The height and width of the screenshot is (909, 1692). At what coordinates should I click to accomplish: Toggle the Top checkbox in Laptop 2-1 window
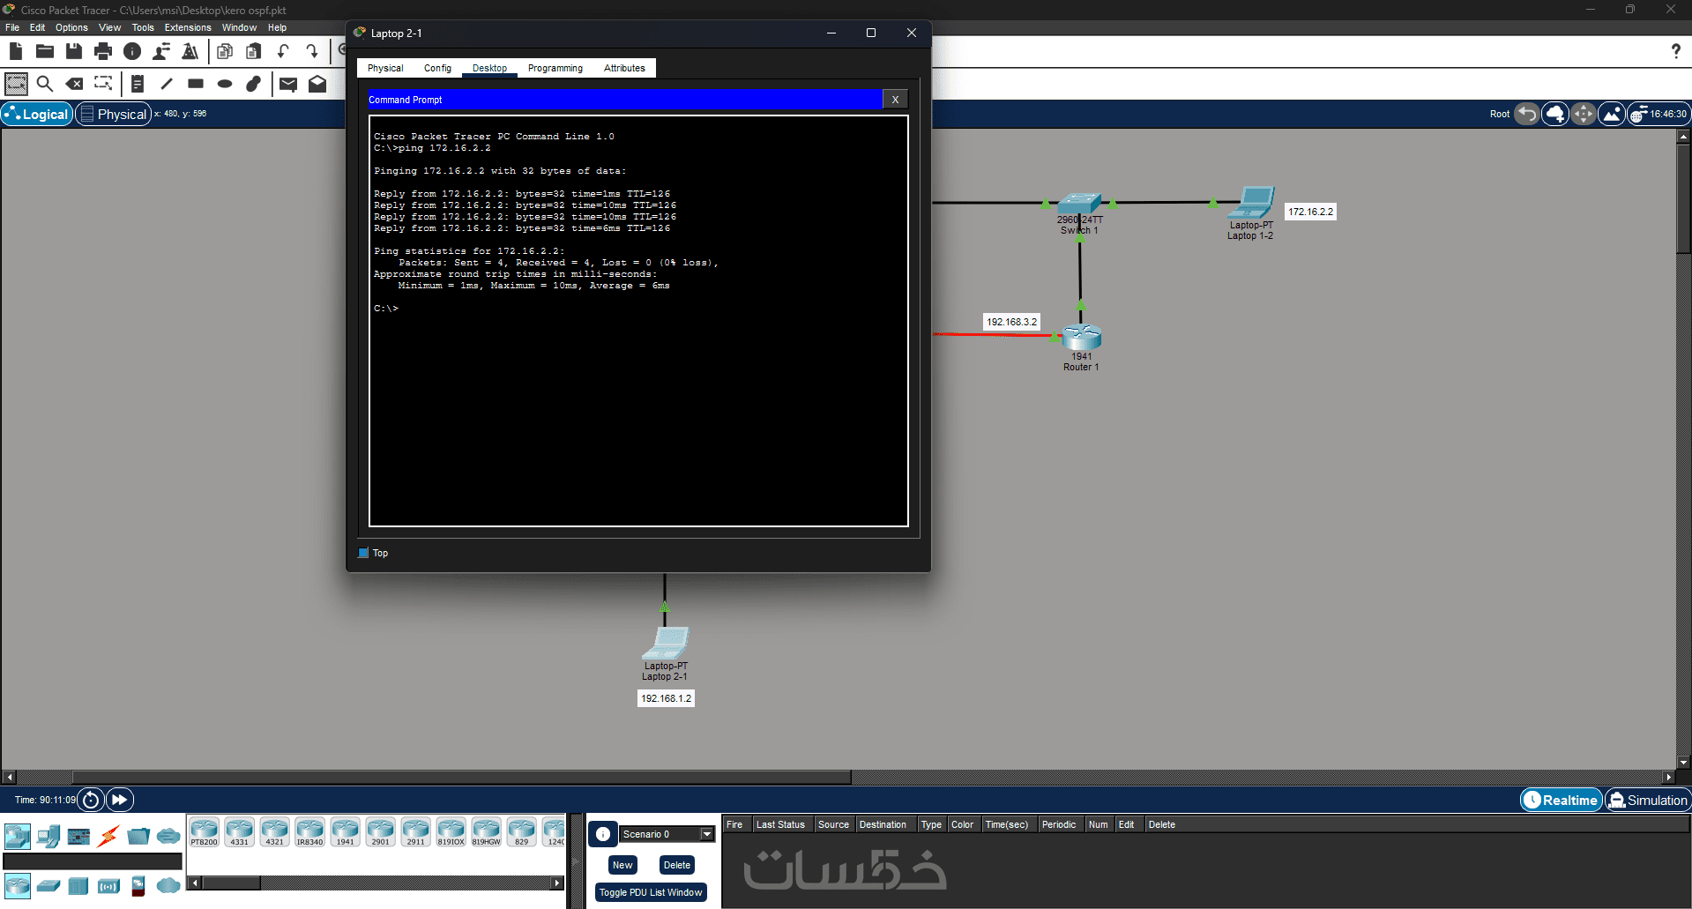[363, 553]
